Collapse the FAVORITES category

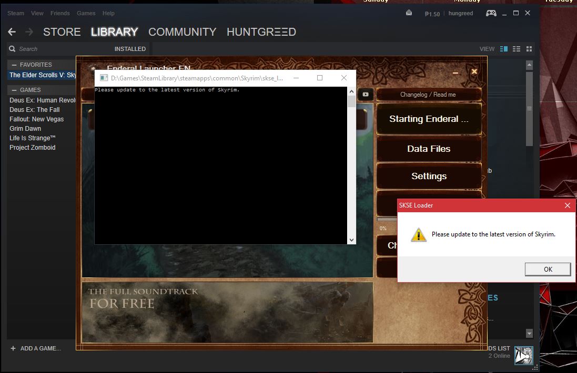coord(14,65)
